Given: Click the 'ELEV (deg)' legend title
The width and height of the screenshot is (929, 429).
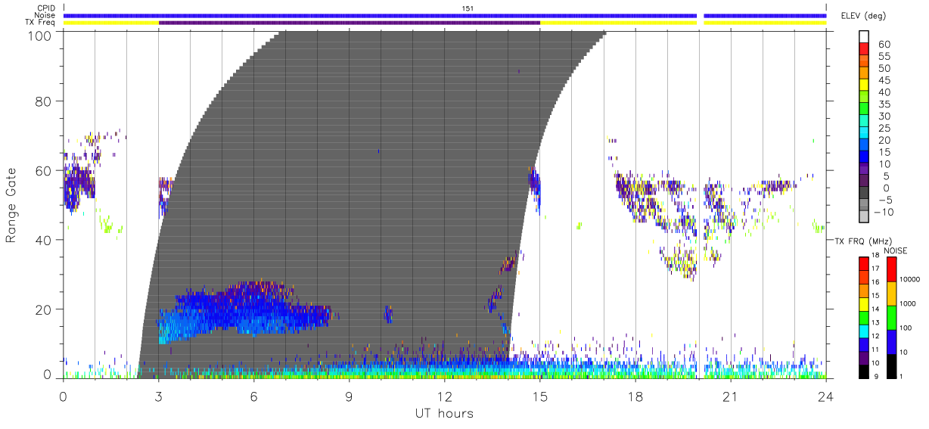Looking at the screenshot, I should [863, 16].
